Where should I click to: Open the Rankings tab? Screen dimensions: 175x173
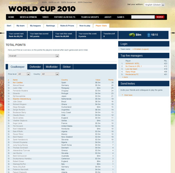coord(50,26)
